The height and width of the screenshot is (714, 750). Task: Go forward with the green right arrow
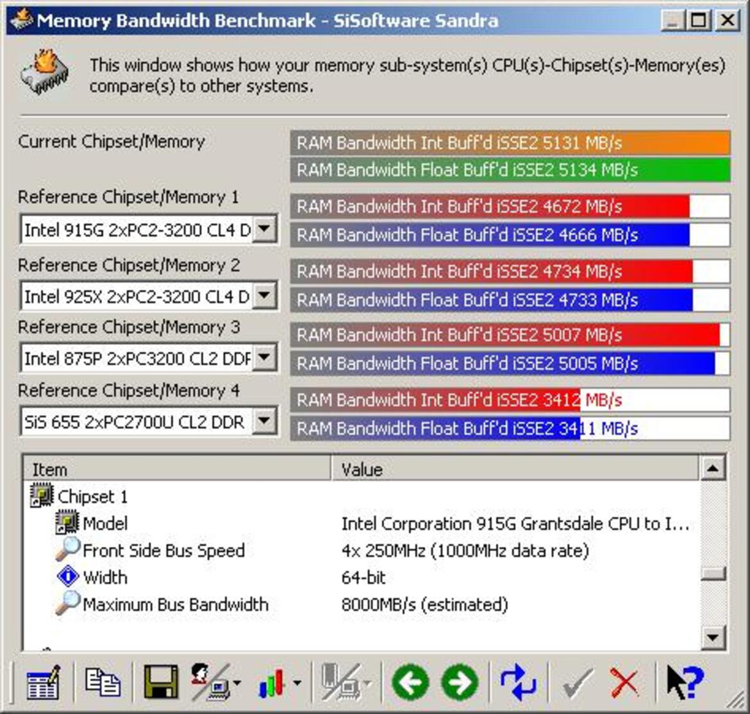click(x=460, y=682)
